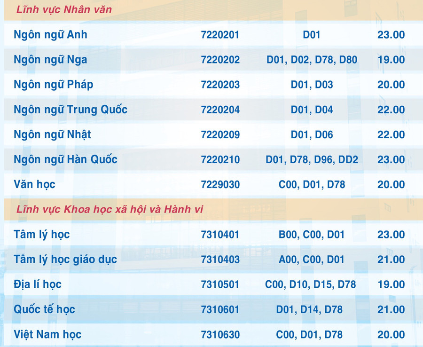Select the 'Việt Nam học' program name
Image resolution: width=423 pixels, height=347 pixels.
[x=47, y=334]
